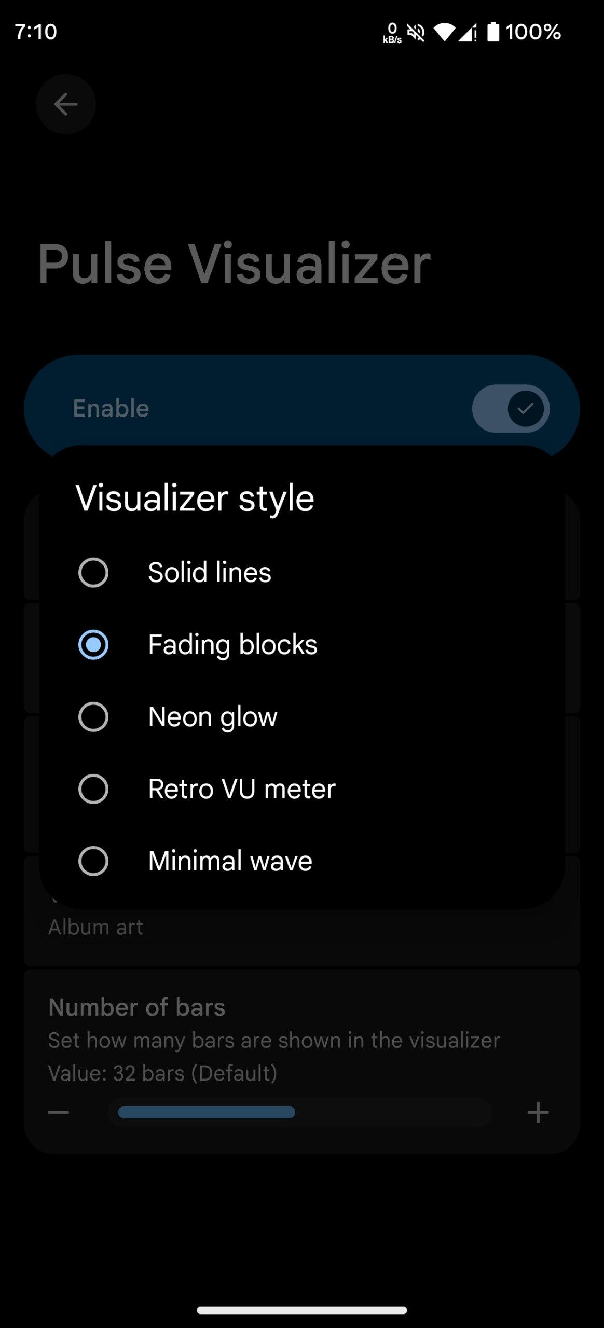Tap the Retro VU meter label
The image size is (604, 1328).
[242, 789]
